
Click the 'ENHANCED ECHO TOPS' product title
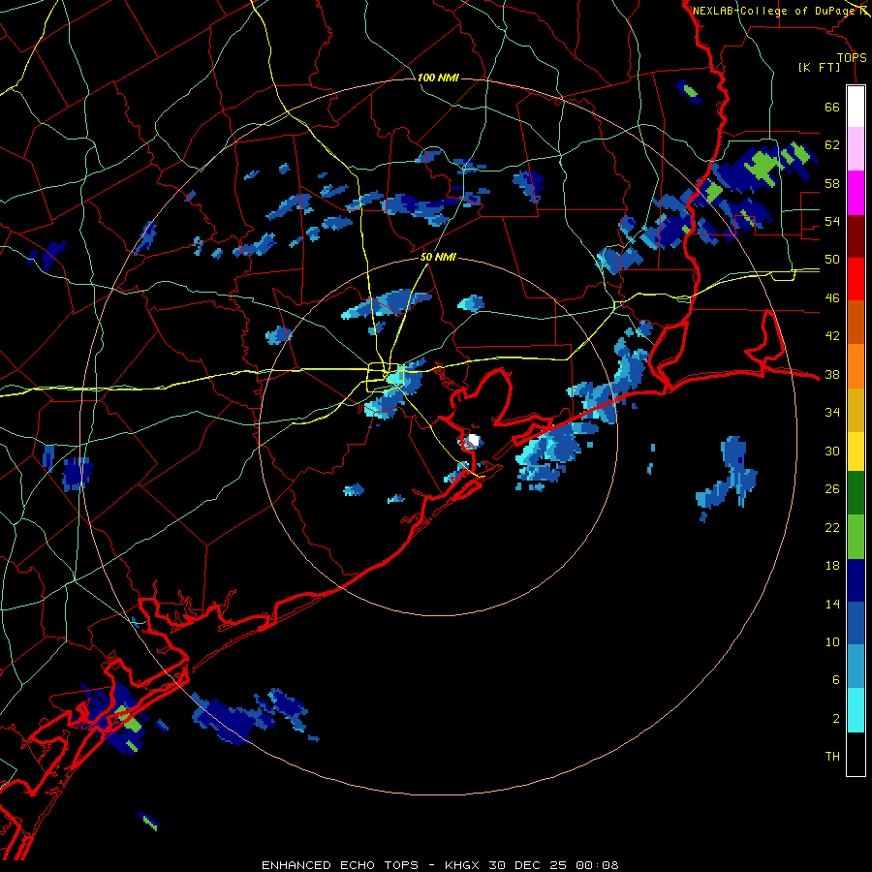click(340, 865)
